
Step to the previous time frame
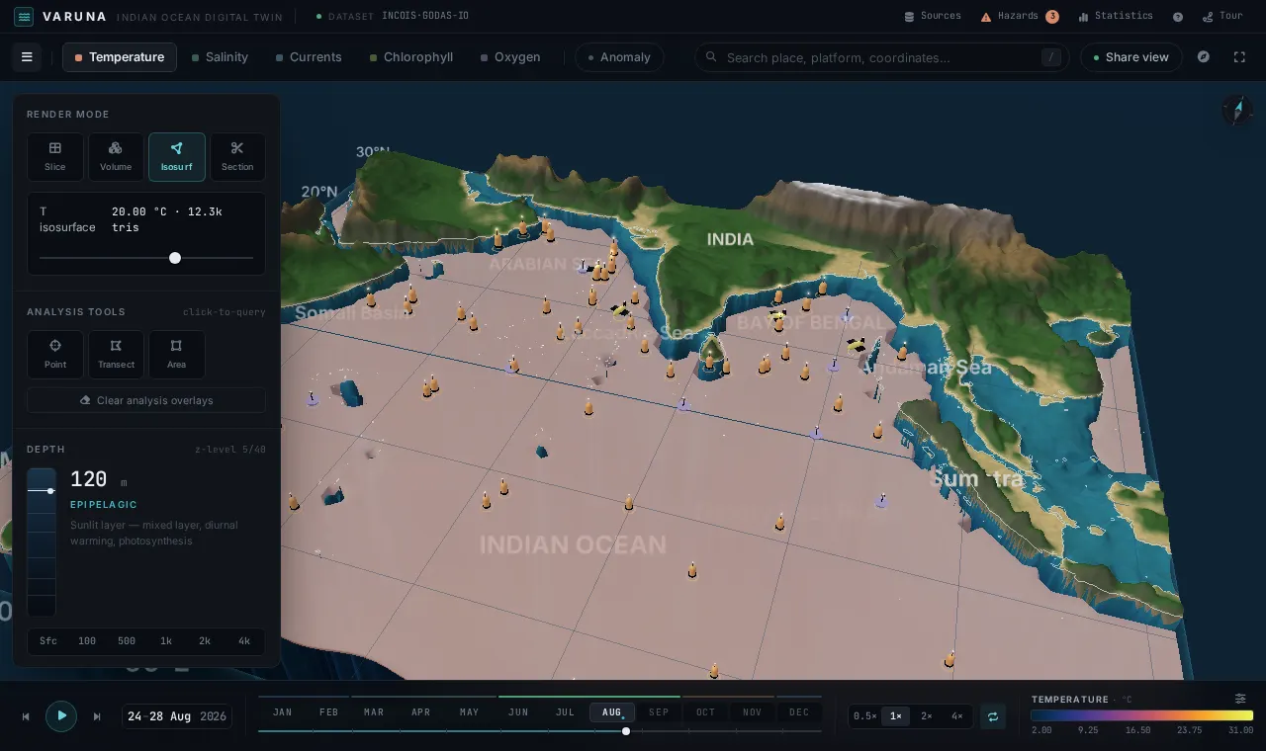(26, 716)
